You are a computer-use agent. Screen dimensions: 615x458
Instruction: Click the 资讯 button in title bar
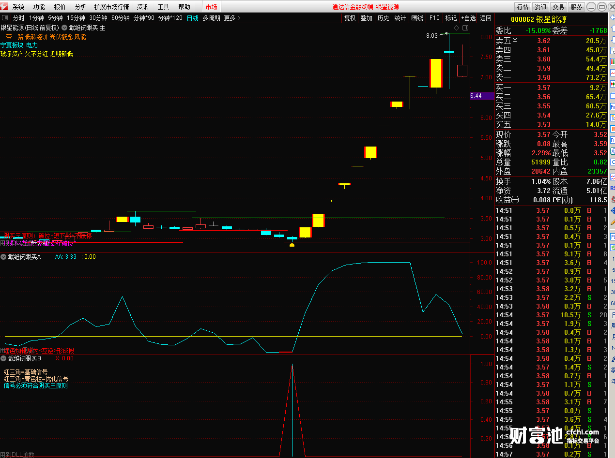(x=540, y=7)
